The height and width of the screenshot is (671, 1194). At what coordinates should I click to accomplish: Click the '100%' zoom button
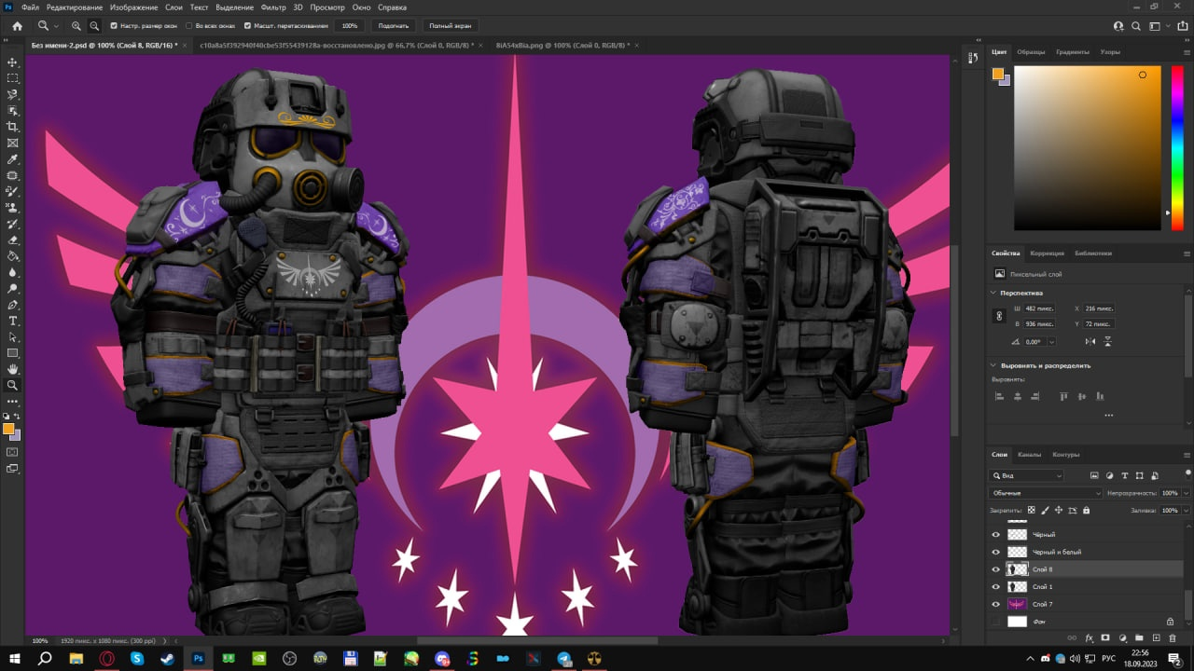(x=349, y=26)
